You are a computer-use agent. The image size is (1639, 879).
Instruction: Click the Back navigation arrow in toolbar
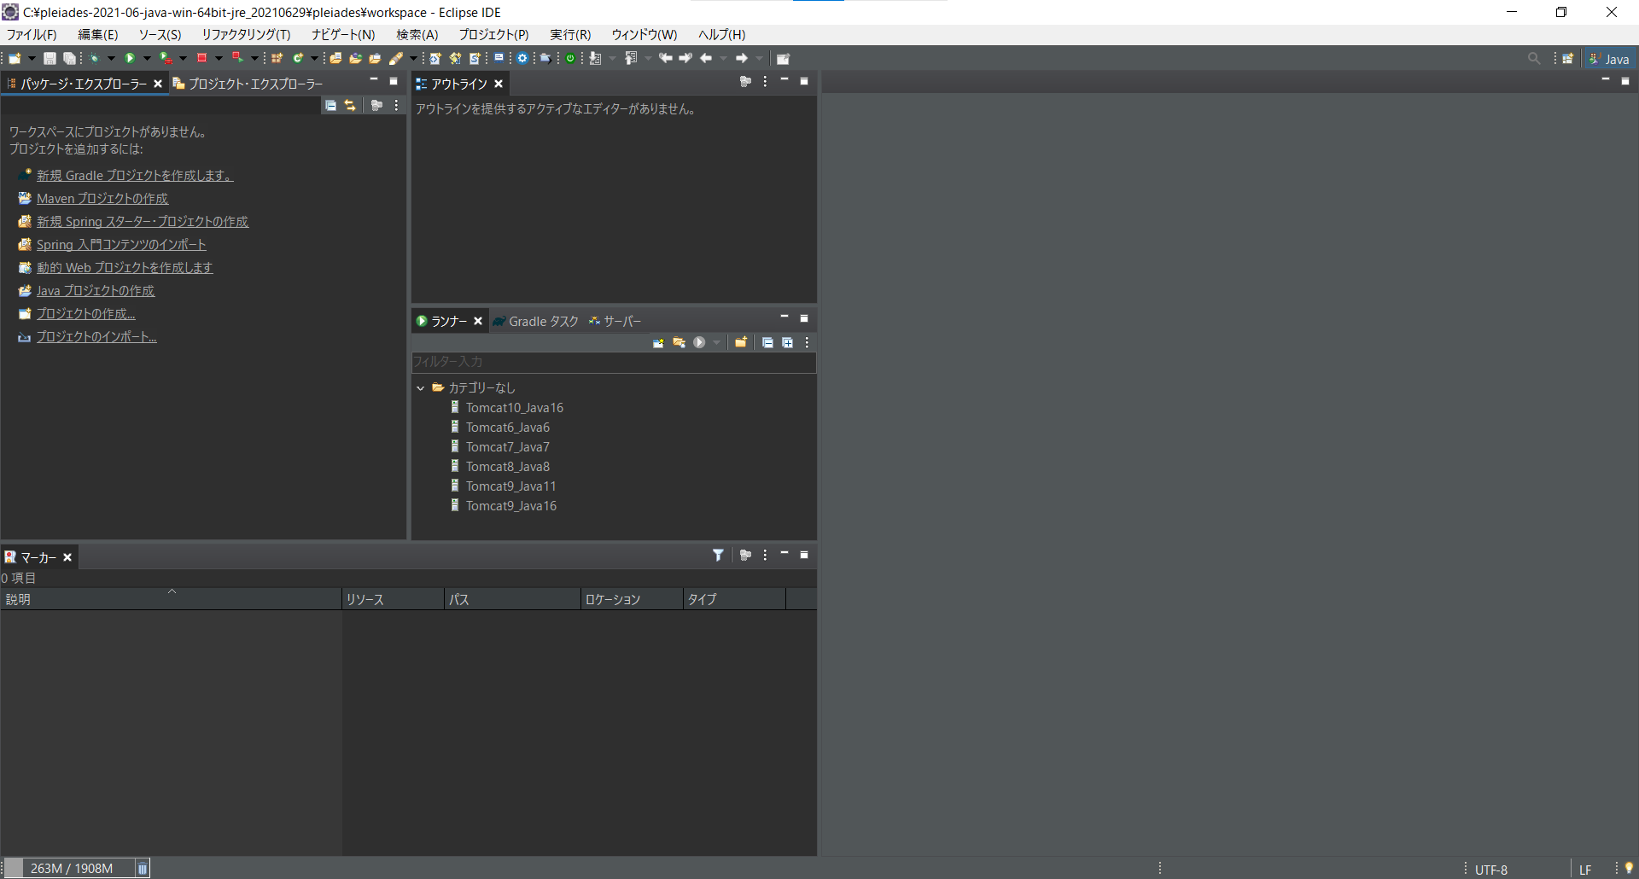[706, 58]
